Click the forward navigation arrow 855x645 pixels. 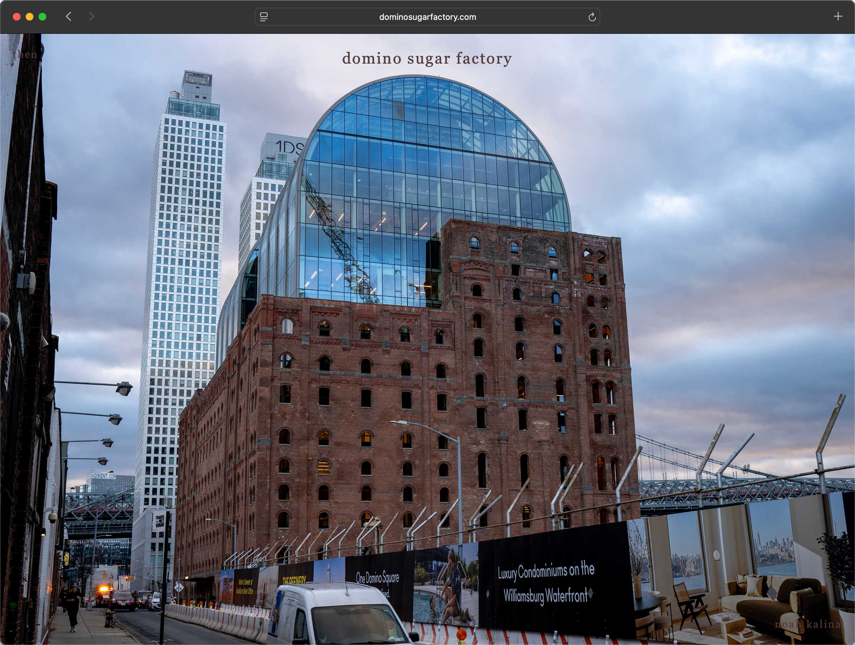91,17
